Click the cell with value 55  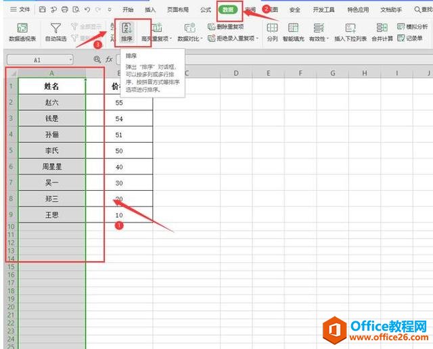pos(119,102)
